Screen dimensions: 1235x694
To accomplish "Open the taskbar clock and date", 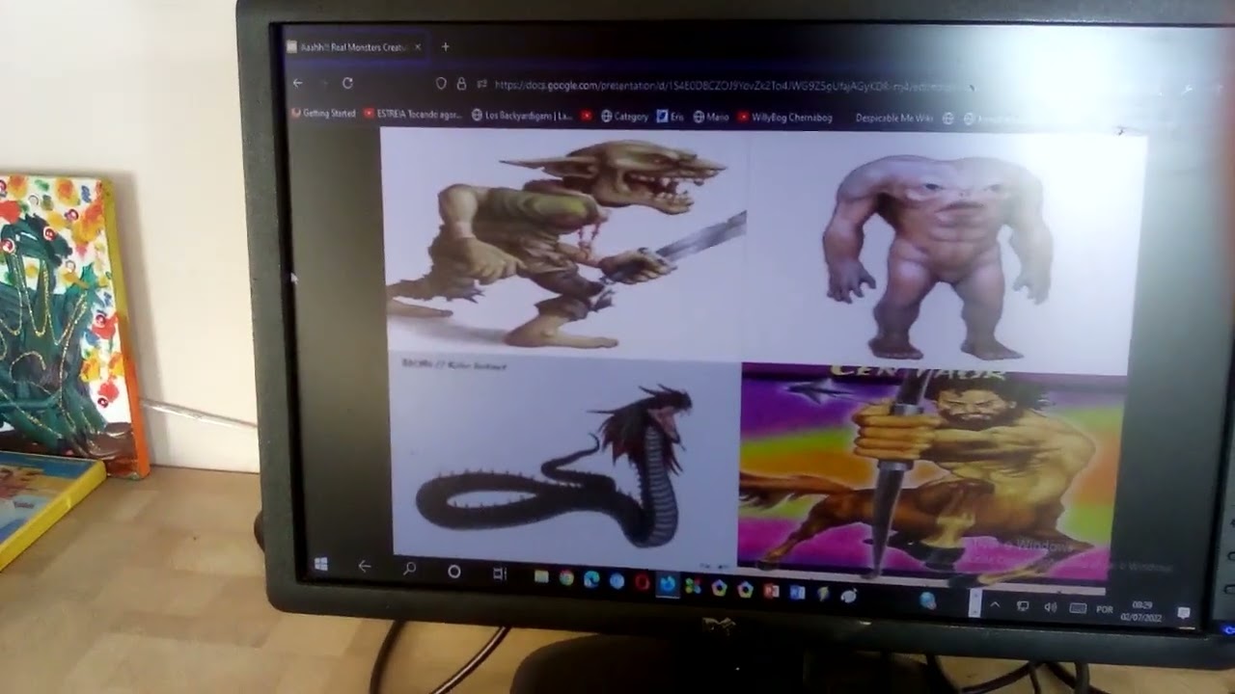I will coord(1141,611).
